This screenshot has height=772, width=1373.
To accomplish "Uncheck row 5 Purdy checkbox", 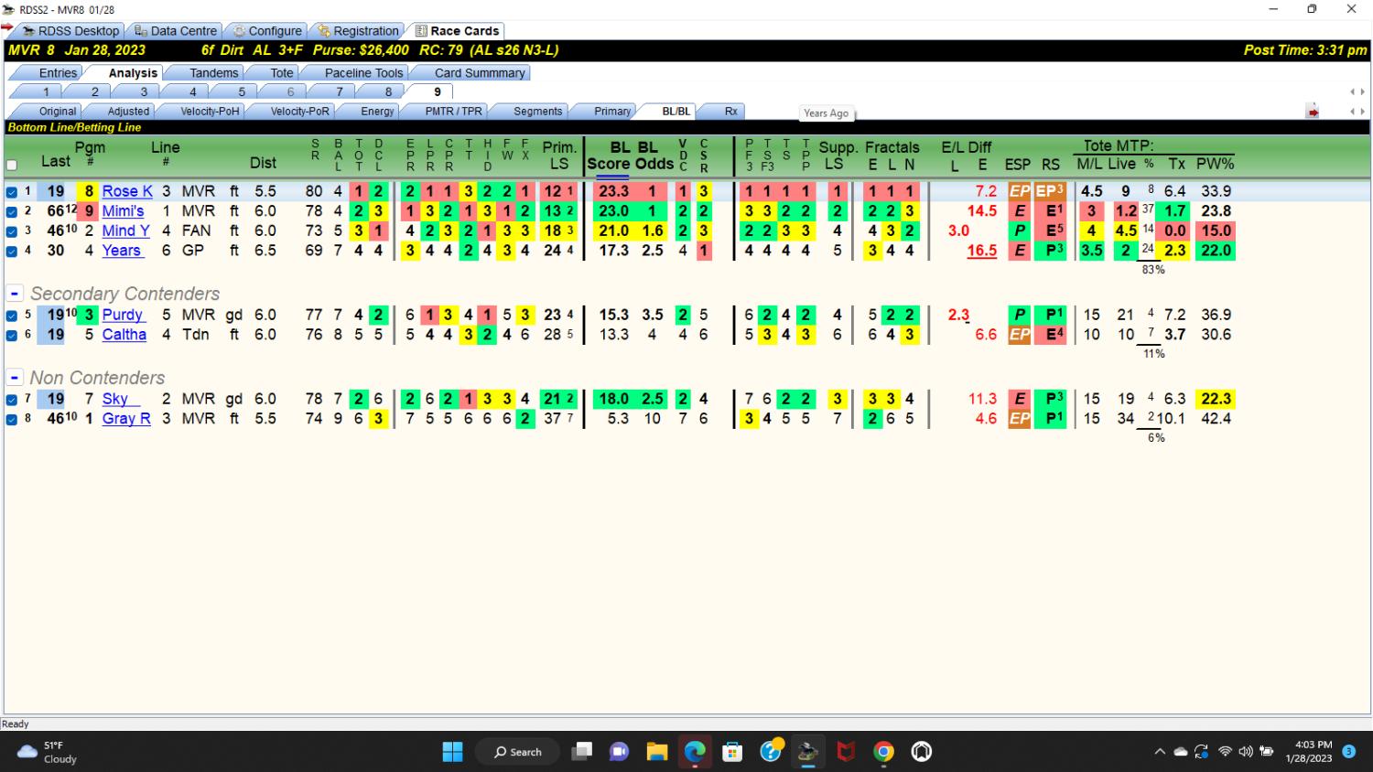I will coord(12,316).
